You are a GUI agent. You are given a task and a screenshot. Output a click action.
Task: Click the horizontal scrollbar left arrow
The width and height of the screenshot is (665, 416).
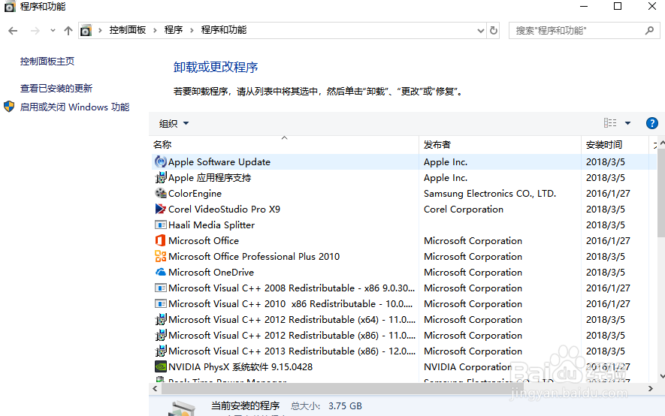coord(155,388)
